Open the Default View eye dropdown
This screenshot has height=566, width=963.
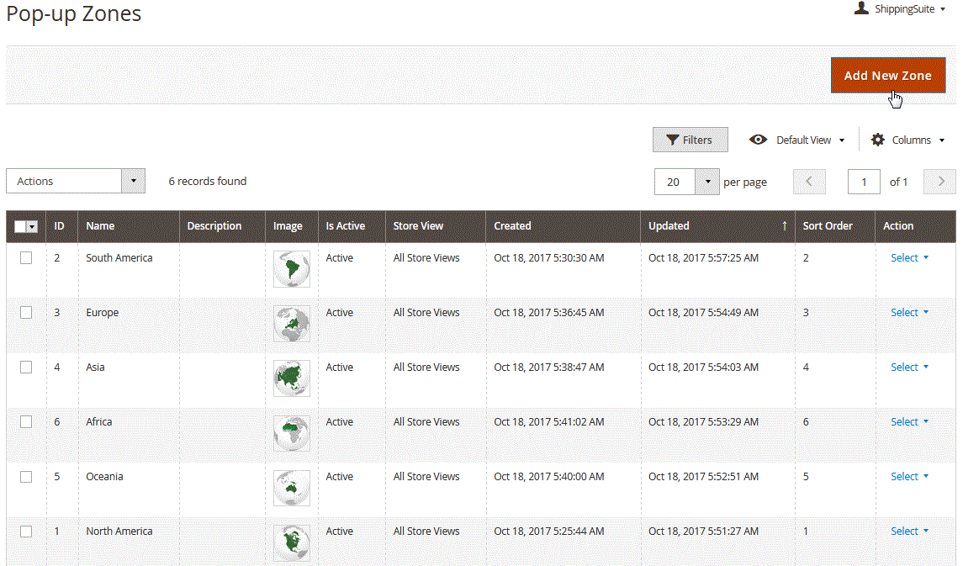tap(796, 140)
